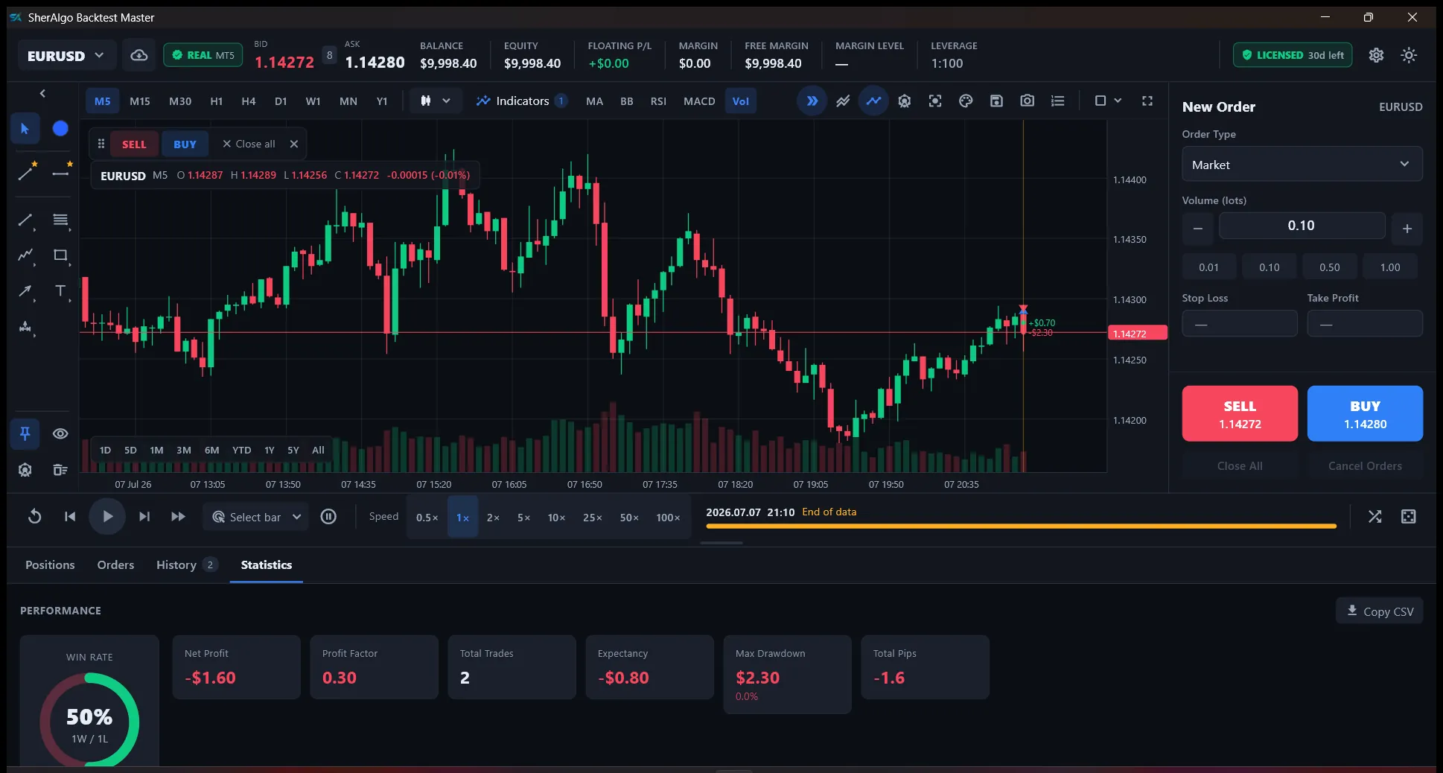This screenshot has height=773, width=1443.
Task: Click the Take Profit input field
Action: coord(1365,325)
